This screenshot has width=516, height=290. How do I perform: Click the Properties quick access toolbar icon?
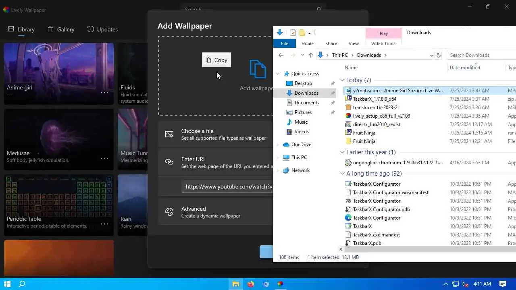(293, 33)
